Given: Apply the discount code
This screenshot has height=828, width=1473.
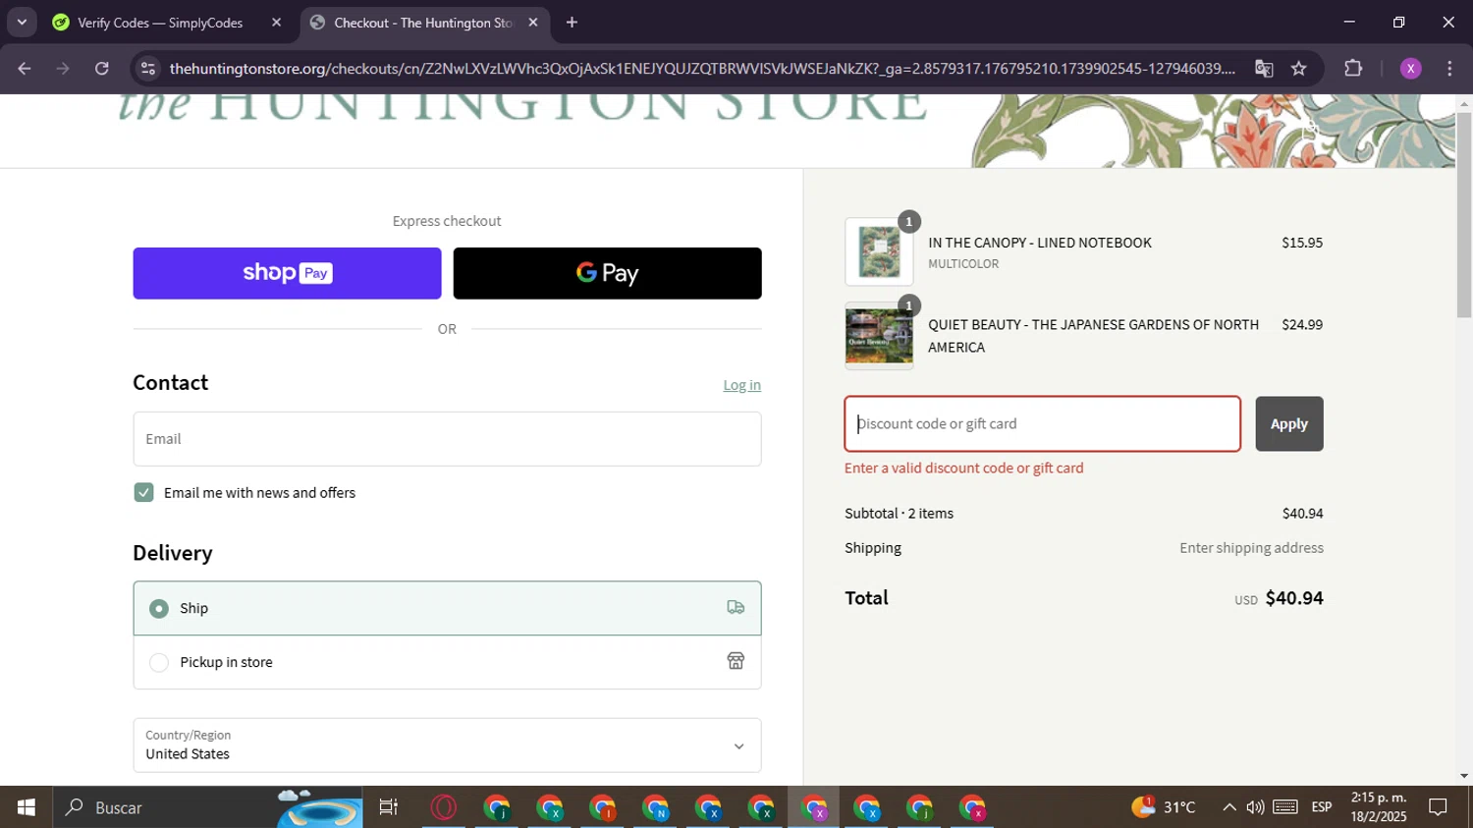Looking at the screenshot, I should (1289, 424).
